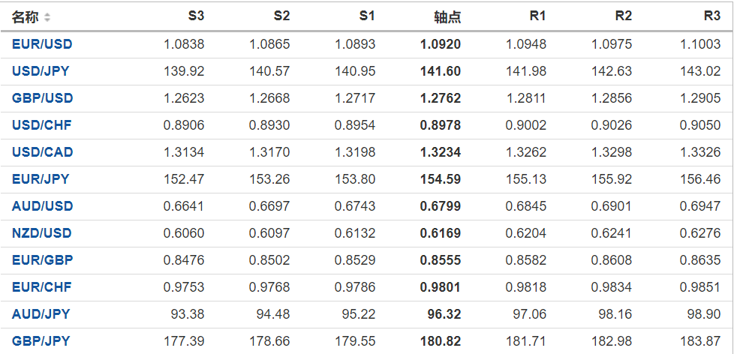734x354 pixels.
Task: Click the USD/JPY R1 value 141.98
Action: 528,71
